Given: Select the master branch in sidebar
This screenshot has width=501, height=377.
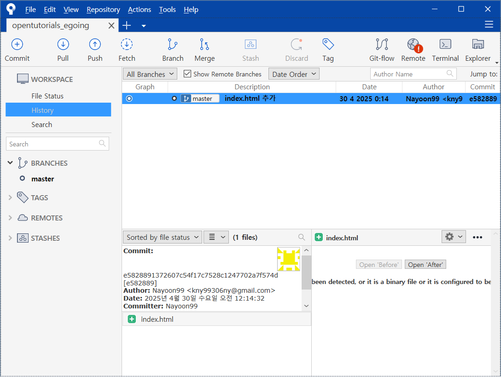Looking at the screenshot, I should coord(42,179).
